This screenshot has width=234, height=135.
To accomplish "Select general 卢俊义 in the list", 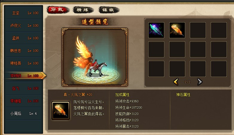I will tap(24, 25).
